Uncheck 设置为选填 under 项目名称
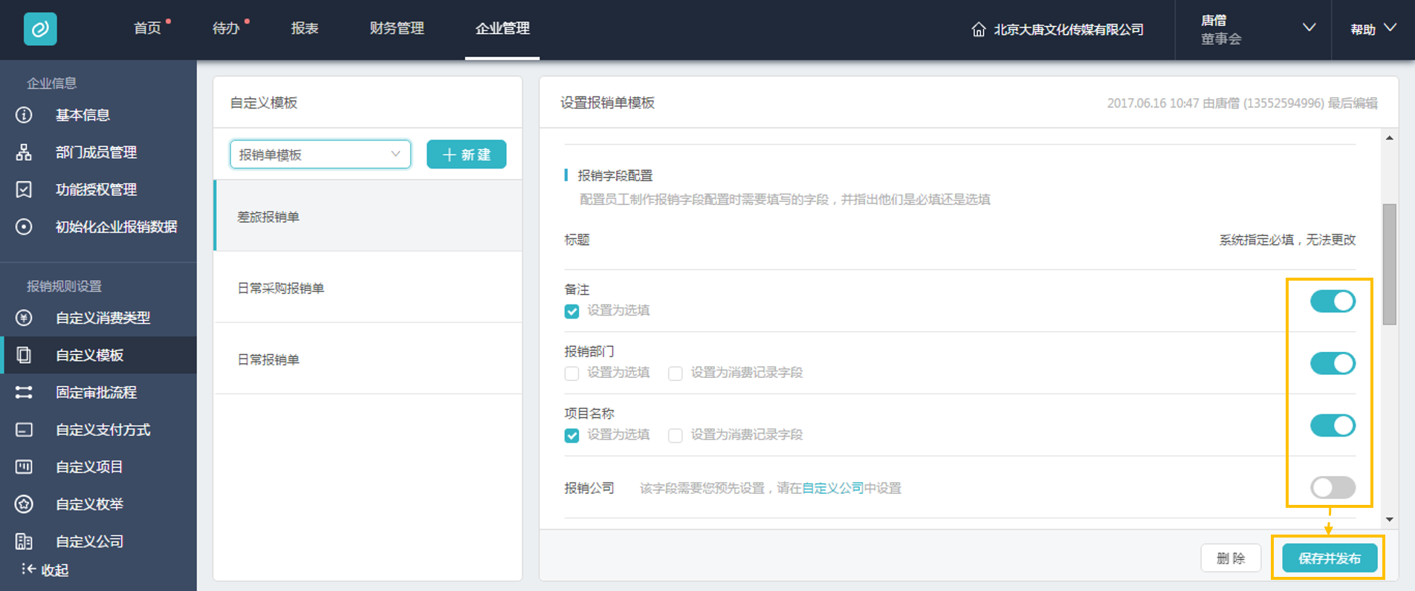Image resolution: width=1415 pixels, height=591 pixels. point(571,435)
